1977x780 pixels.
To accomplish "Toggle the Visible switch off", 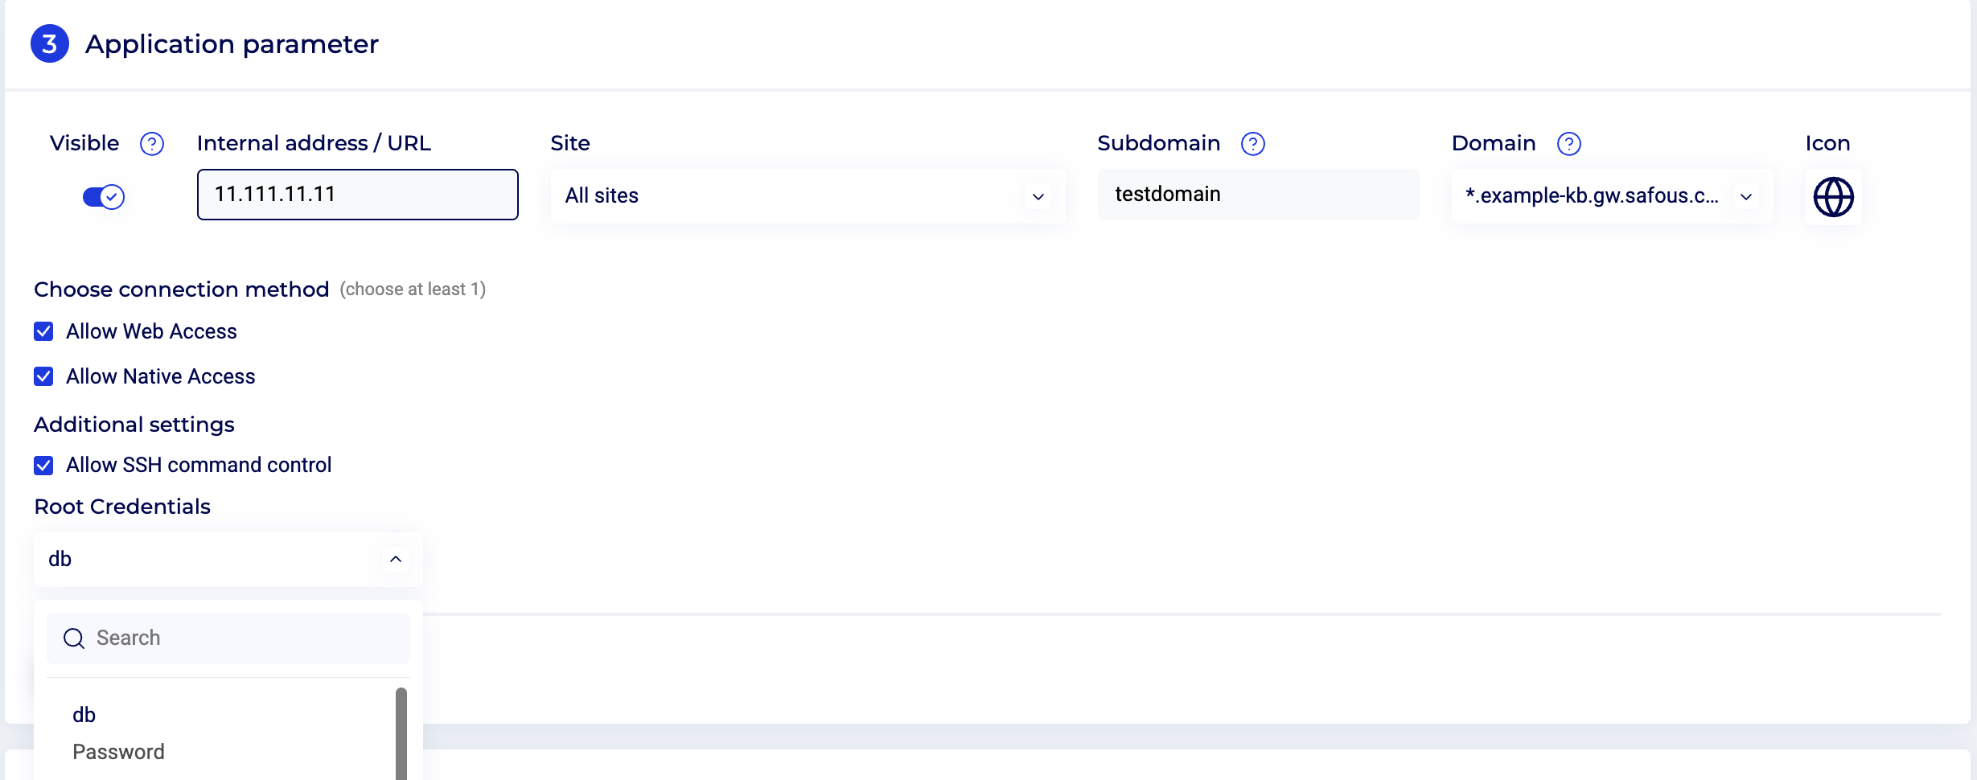I will [x=104, y=197].
